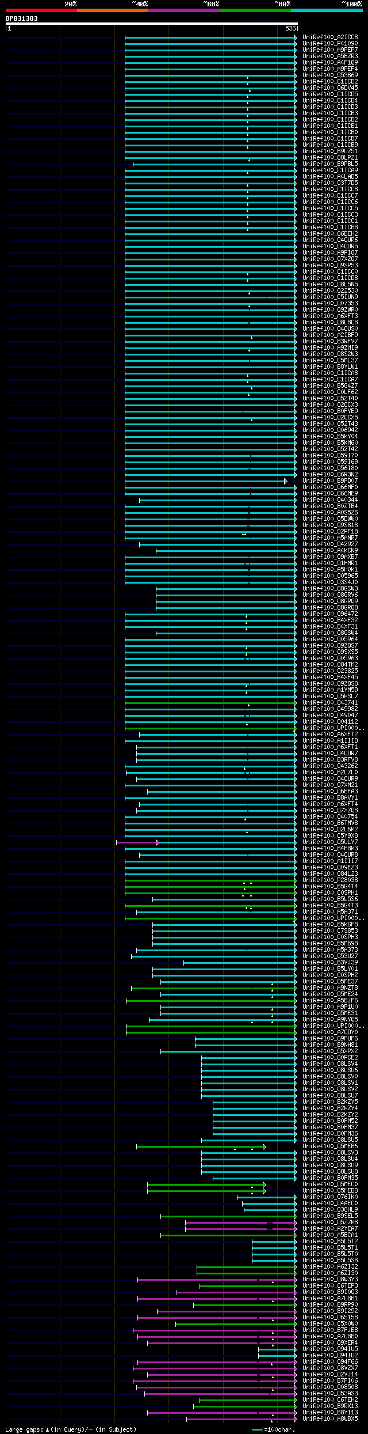Click UniRef100_C7S853 label
368x1434 pixels.
(x=330, y=930)
